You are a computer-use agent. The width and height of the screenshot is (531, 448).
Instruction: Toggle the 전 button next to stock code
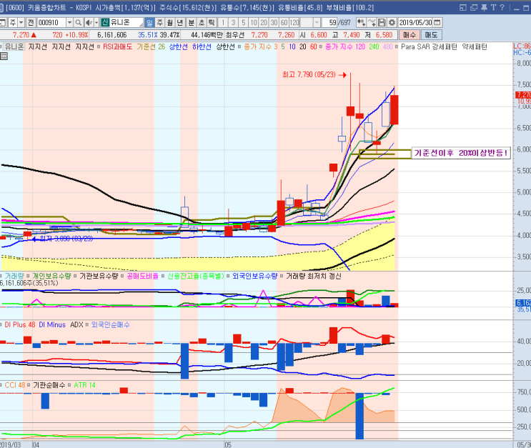click(31, 23)
